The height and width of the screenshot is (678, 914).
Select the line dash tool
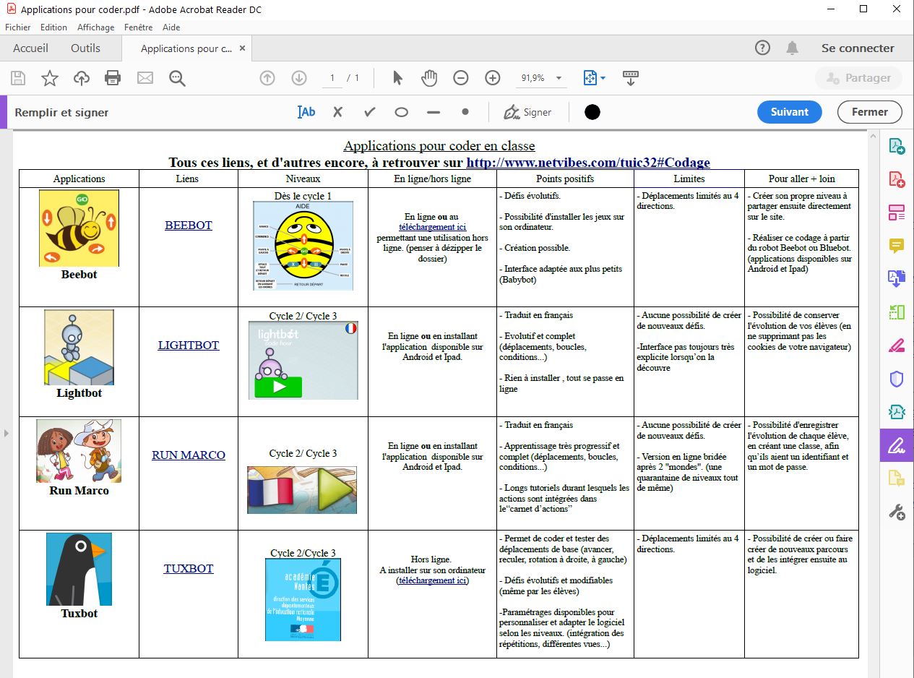434,112
